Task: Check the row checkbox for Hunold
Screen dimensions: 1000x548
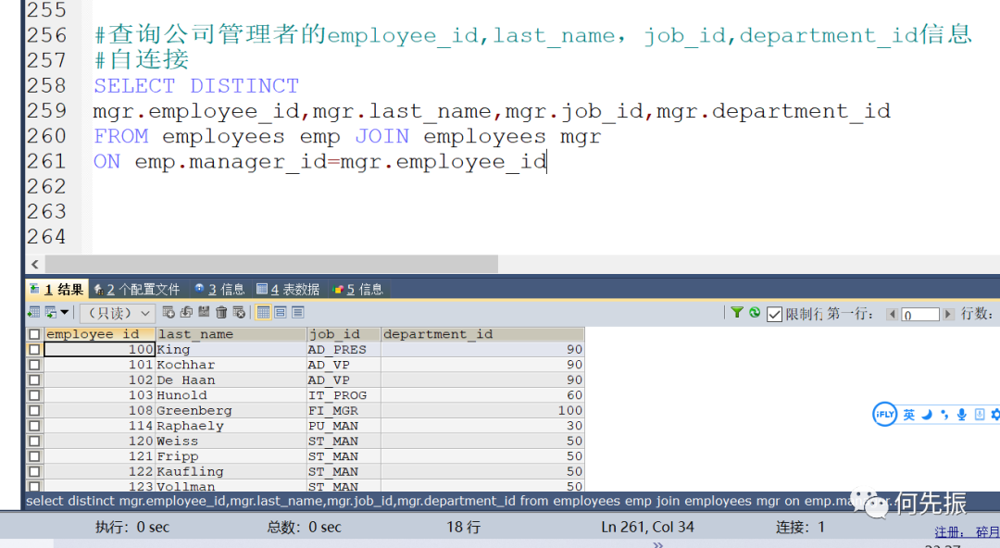Action: 34,395
